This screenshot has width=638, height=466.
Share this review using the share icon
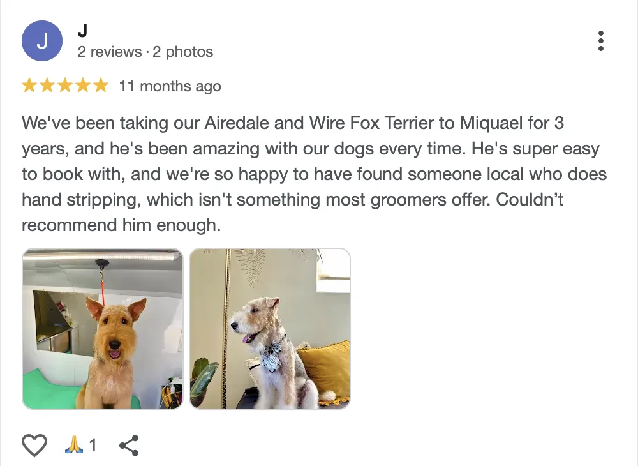click(x=129, y=445)
